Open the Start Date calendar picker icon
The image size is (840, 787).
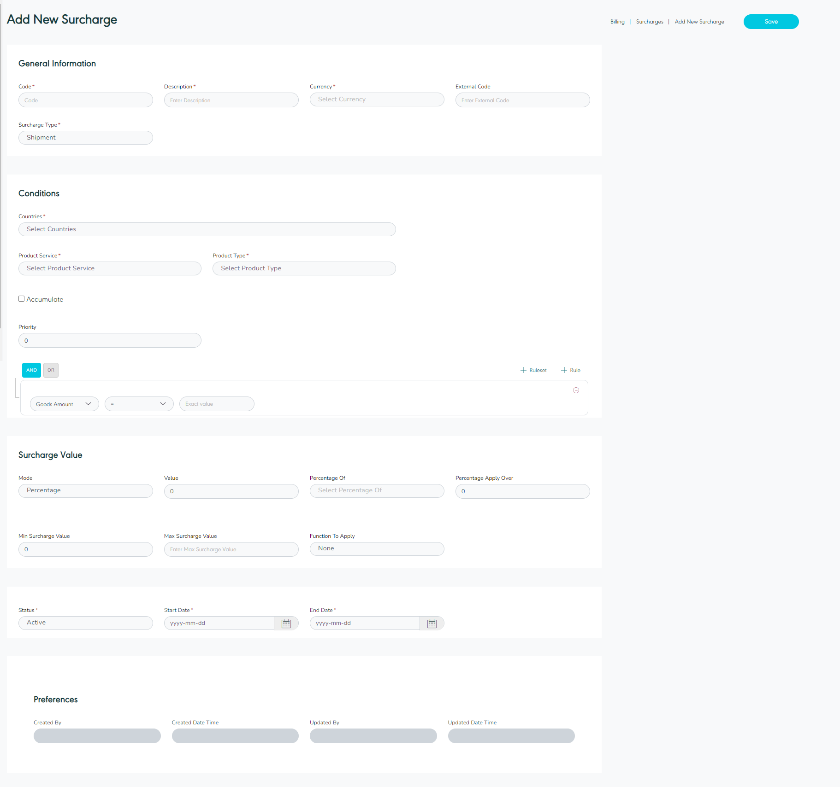tap(286, 624)
